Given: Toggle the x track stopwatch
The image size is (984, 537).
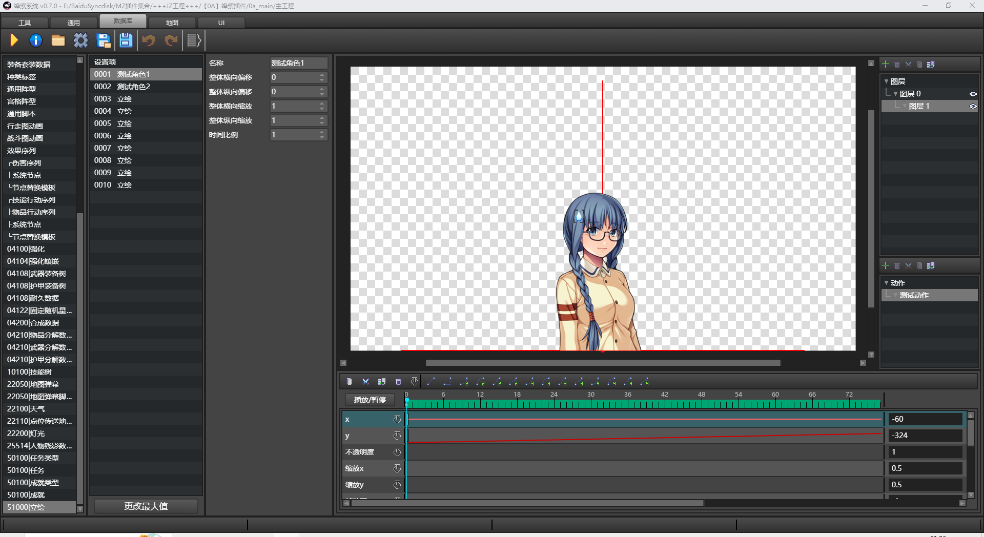Looking at the screenshot, I should click(397, 419).
